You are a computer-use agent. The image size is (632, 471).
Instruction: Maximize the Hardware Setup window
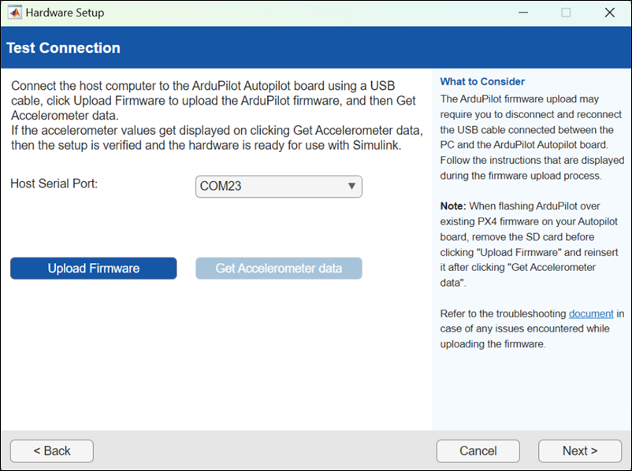566,13
